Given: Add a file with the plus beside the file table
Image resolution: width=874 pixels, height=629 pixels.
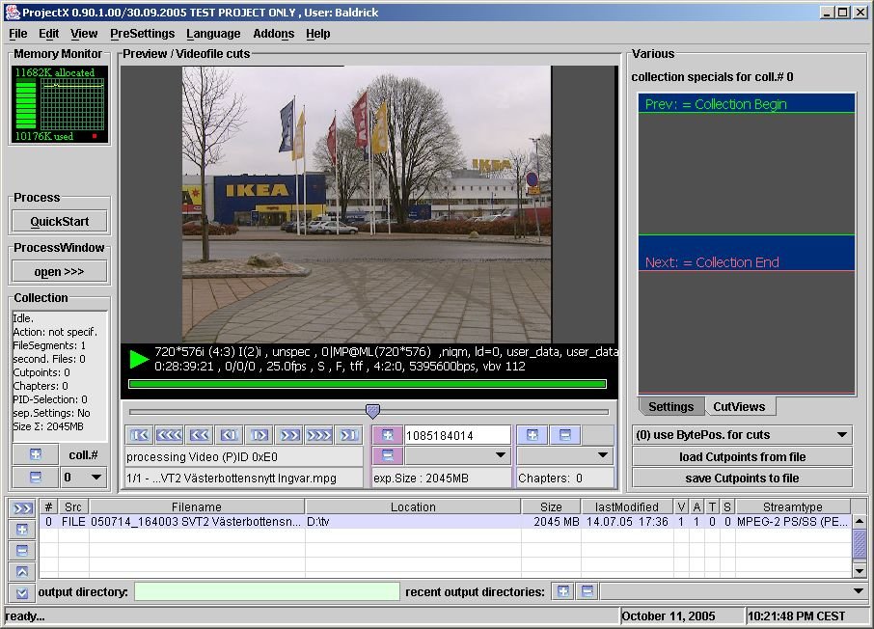Looking at the screenshot, I should (x=22, y=530).
